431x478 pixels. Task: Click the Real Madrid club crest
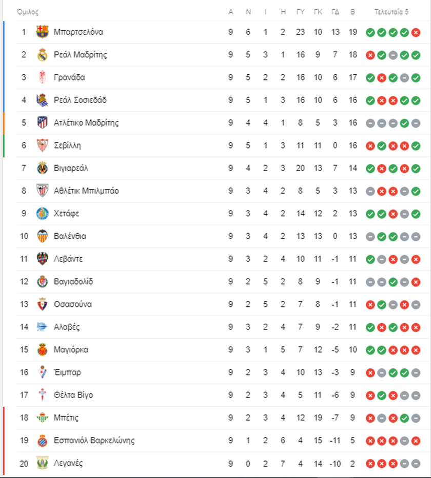(x=42, y=55)
